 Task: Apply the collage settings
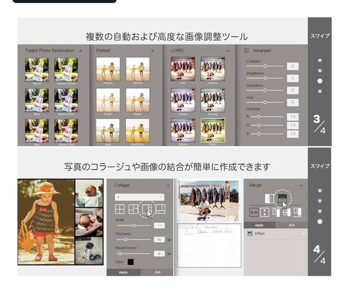point(123,272)
